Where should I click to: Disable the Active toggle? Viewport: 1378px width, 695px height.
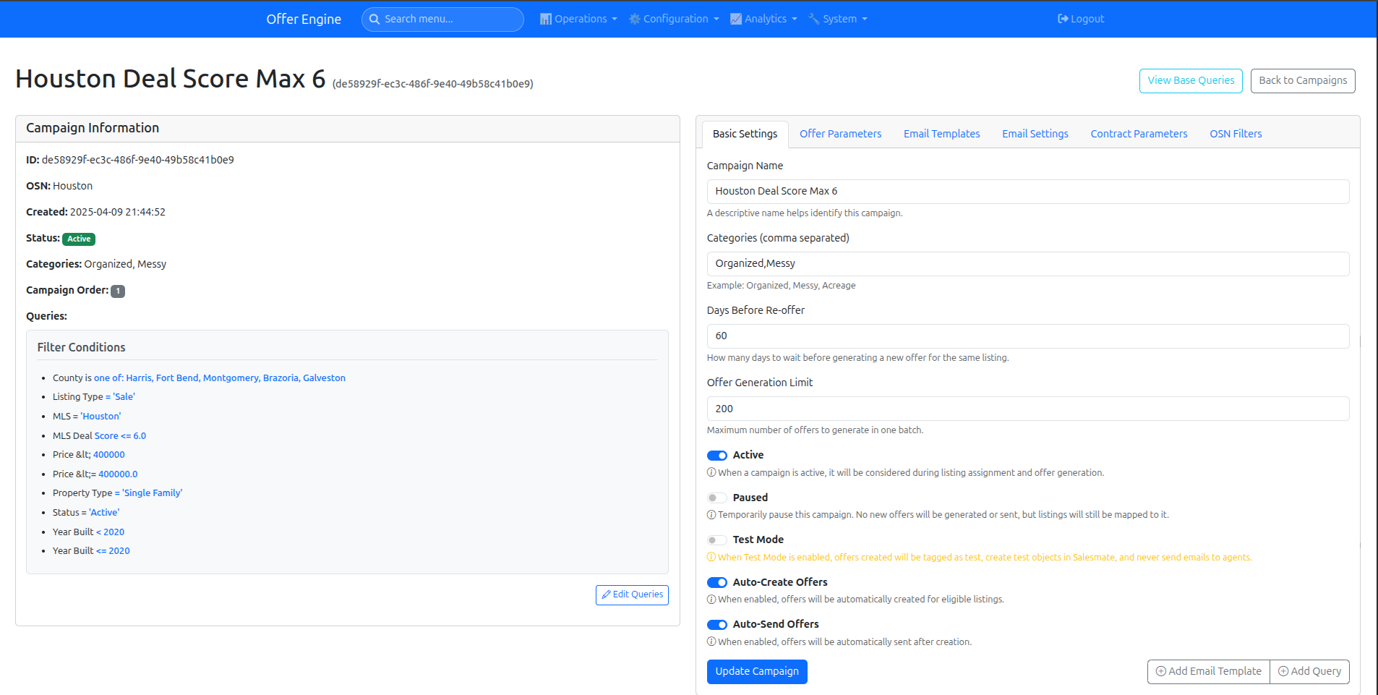717,456
